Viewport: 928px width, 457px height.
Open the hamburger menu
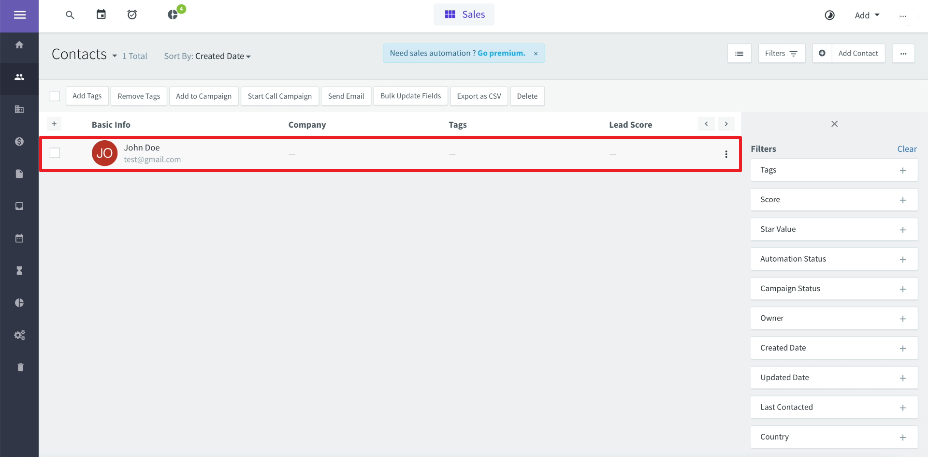pos(19,15)
